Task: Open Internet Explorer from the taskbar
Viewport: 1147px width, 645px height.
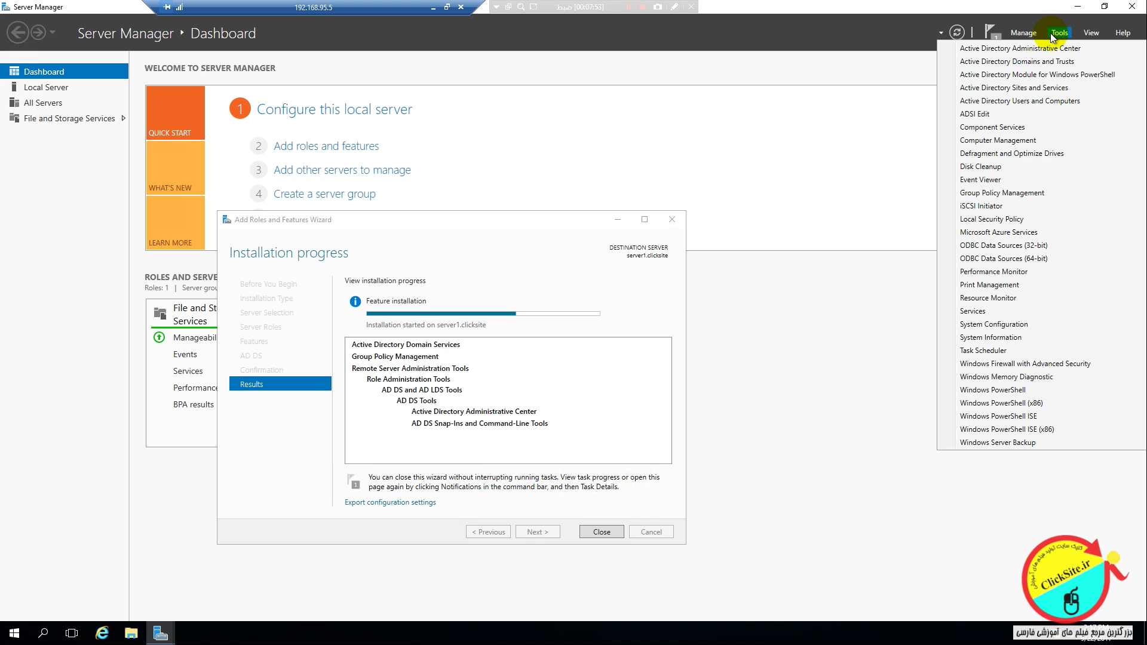Action: point(102,633)
